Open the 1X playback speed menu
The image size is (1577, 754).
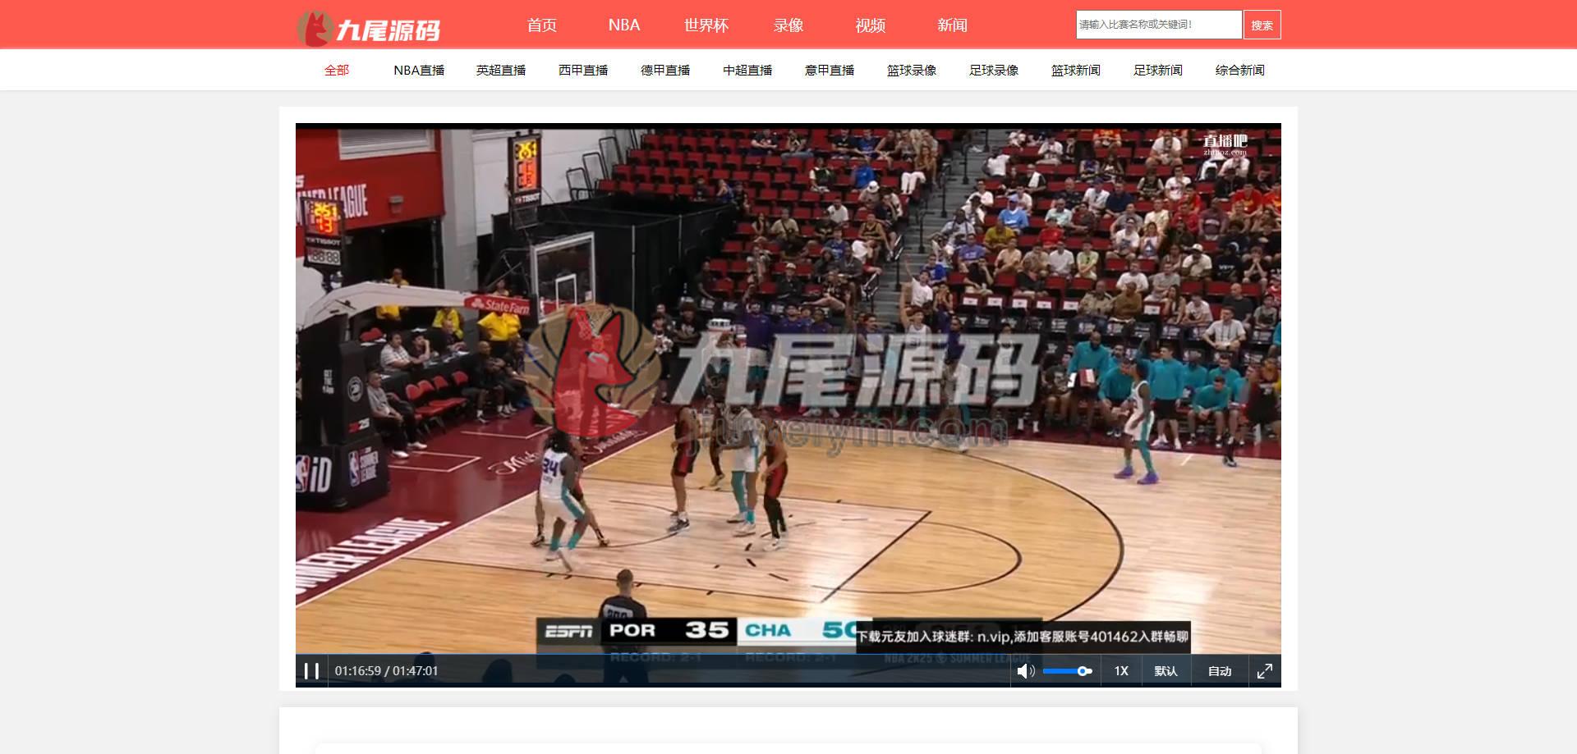[1121, 671]
